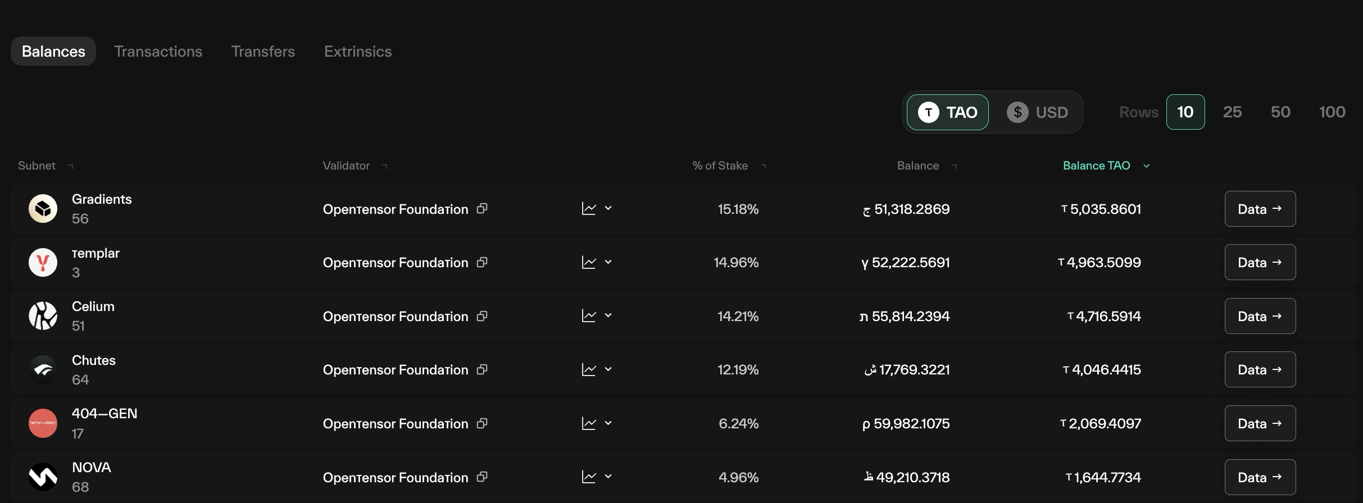
Task: Switch currency display to USD
Action: [x=1037, y=112]
